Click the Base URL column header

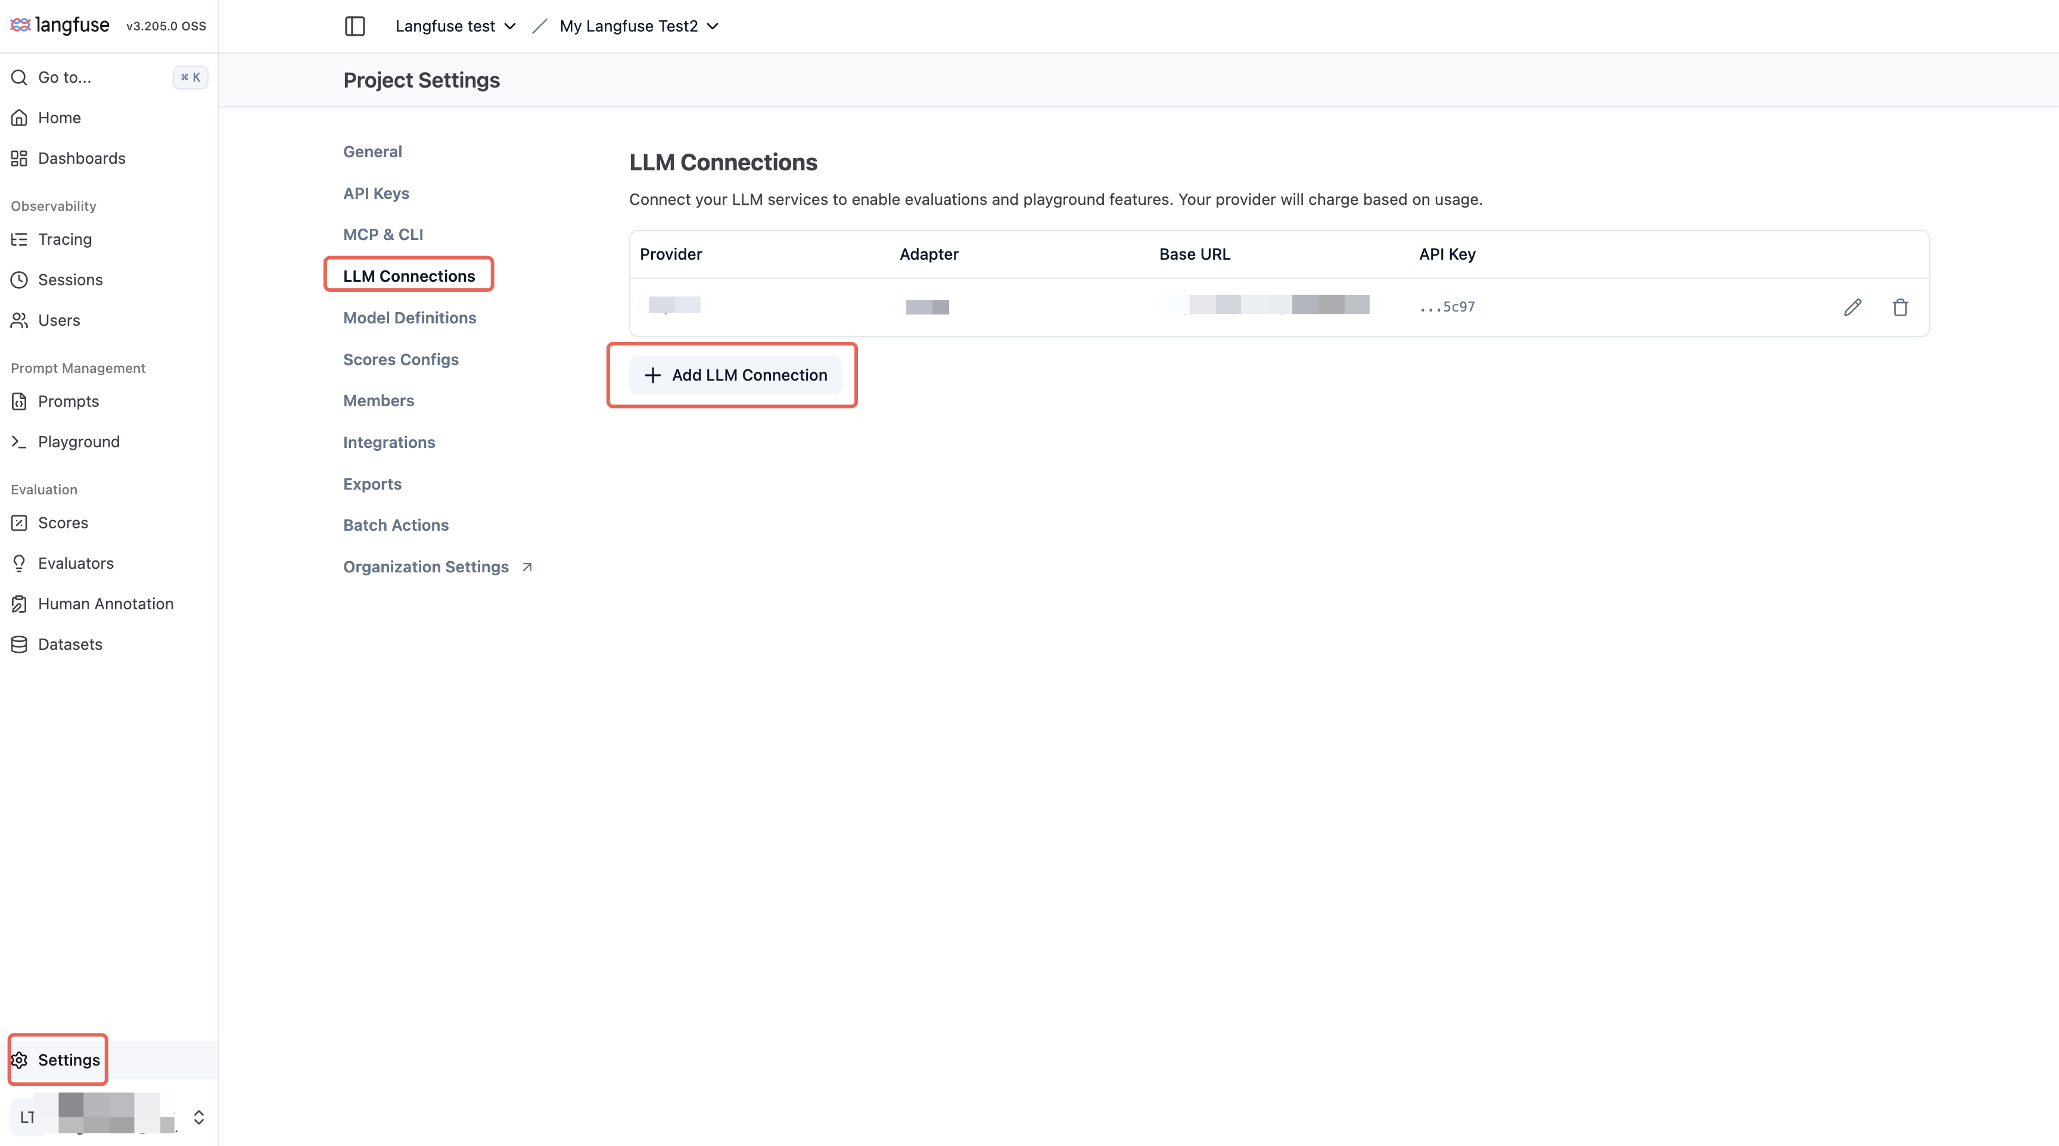point(1194,254)
